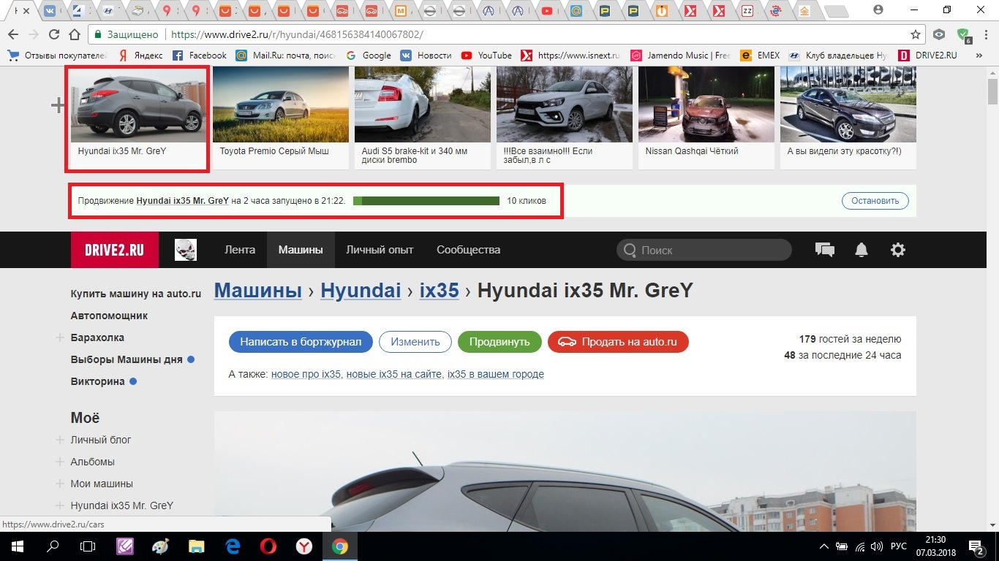Click the Windows Start button
This screenshot has width=999, height=561.
point(17,546)
